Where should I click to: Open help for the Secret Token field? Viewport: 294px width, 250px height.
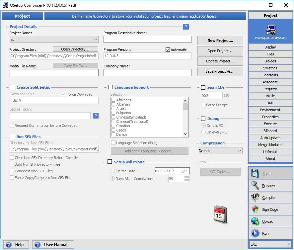pos(96,116)
